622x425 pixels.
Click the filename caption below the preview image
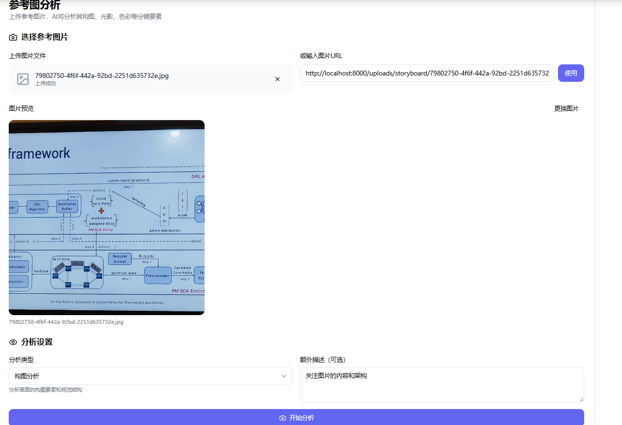[66, 322]
